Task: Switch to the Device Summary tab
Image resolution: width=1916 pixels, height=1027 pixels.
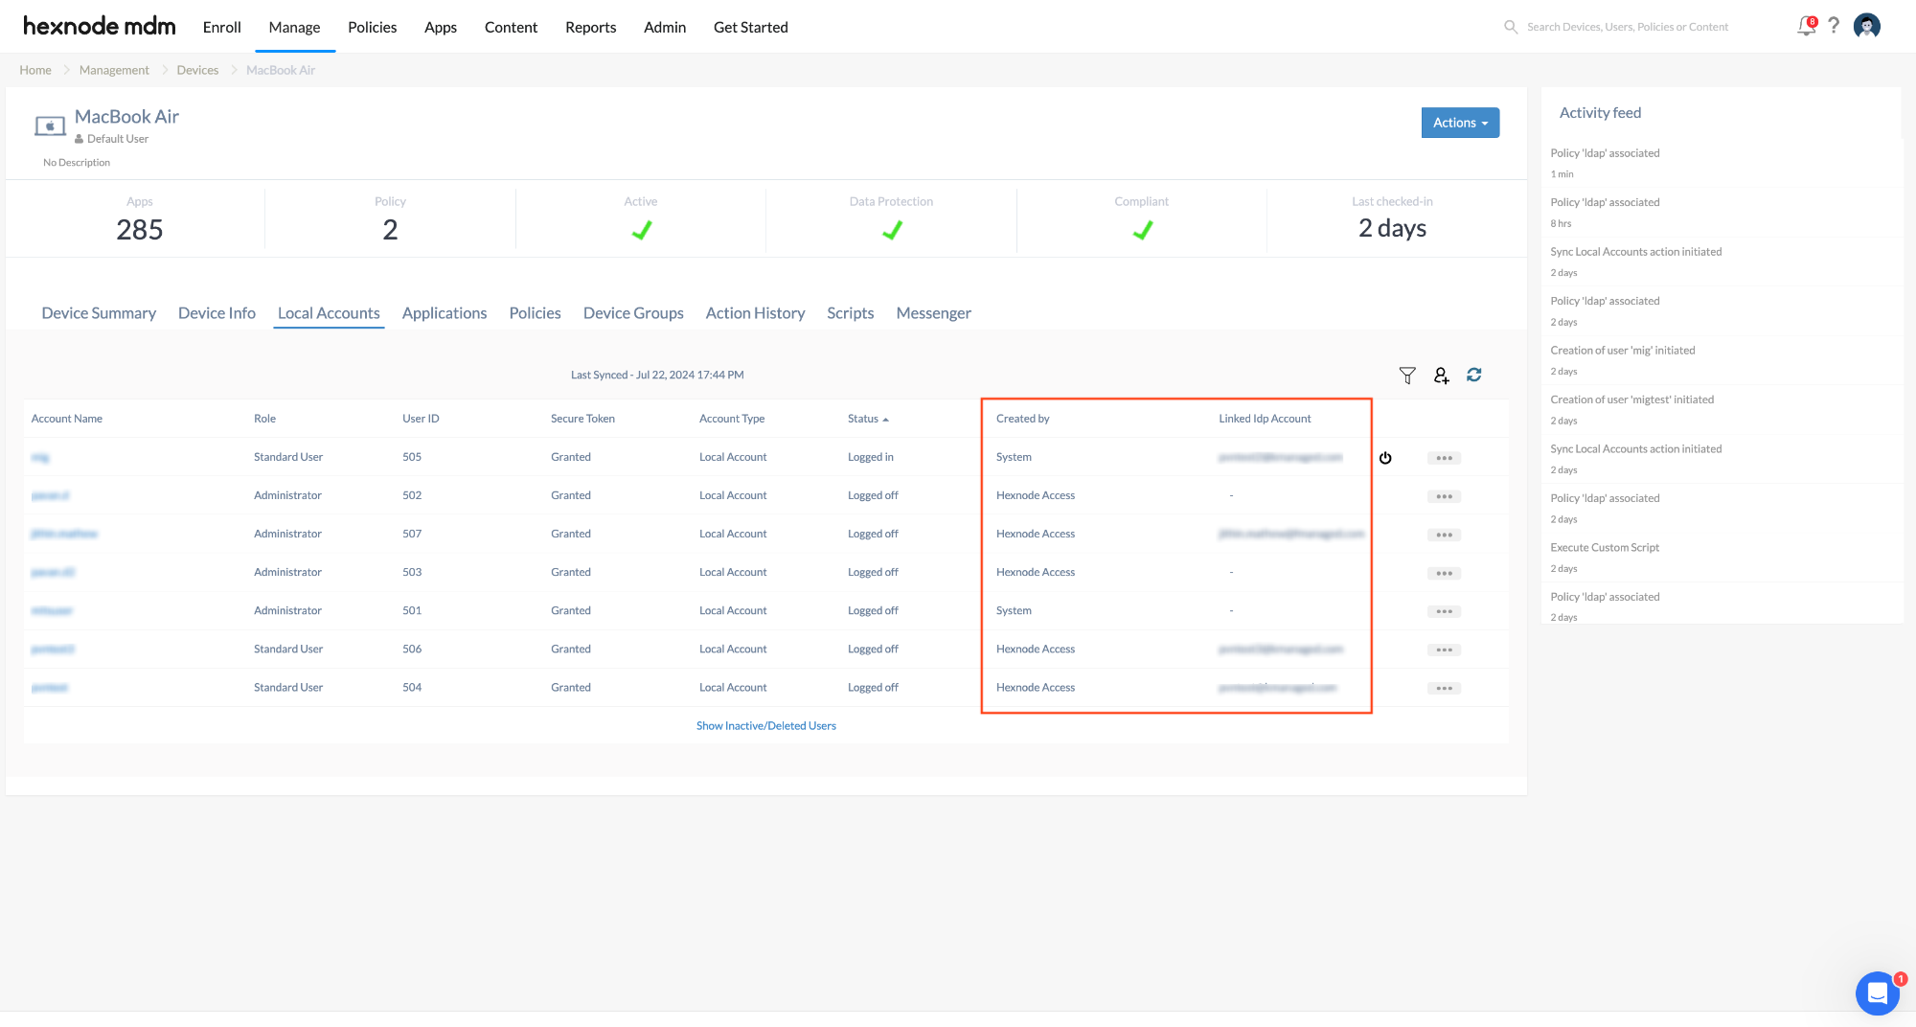Action: point(99,313)
